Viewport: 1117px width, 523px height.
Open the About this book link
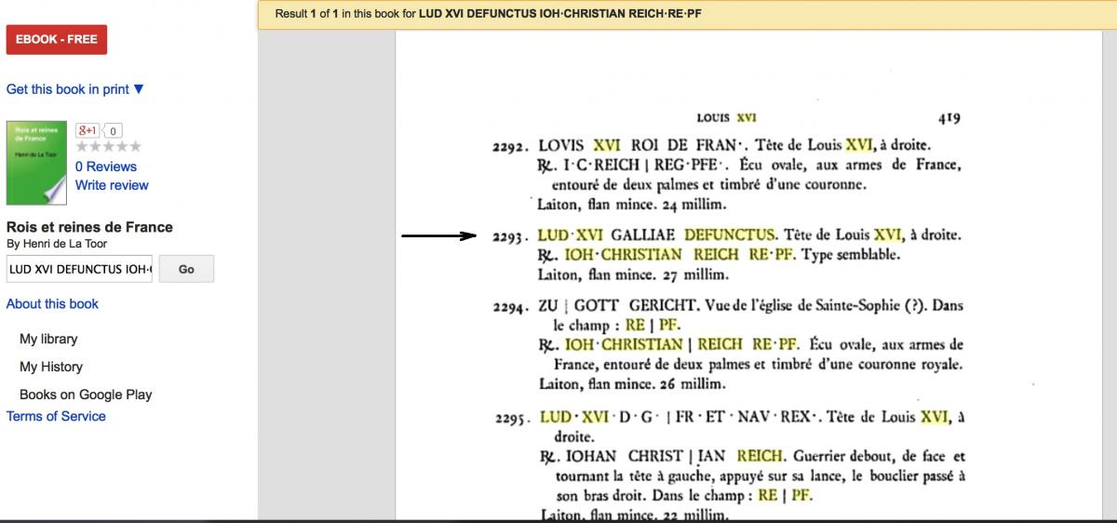52,304
